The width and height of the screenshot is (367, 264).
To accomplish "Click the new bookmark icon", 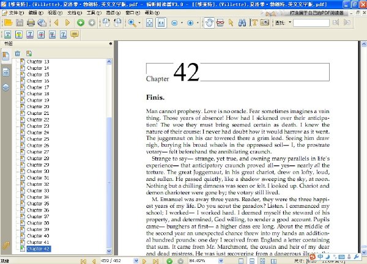I will click(29, 54).
